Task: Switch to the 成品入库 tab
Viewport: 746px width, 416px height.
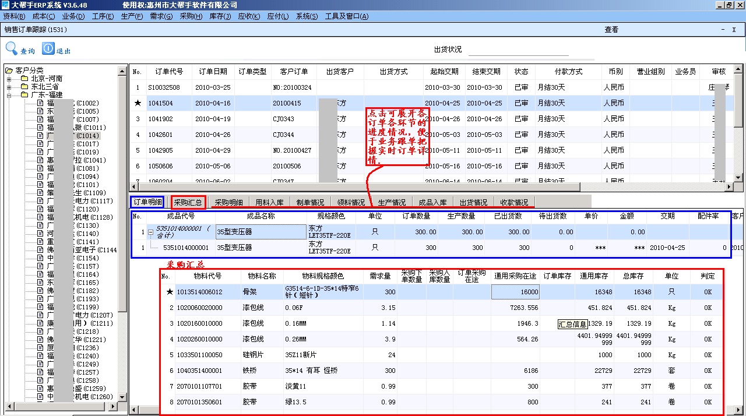Action: 432,202
